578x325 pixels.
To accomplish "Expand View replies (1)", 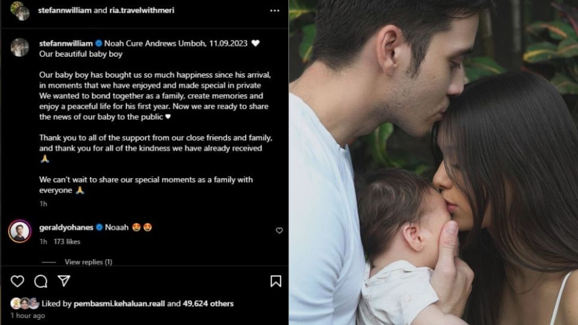I will (88, 262).
